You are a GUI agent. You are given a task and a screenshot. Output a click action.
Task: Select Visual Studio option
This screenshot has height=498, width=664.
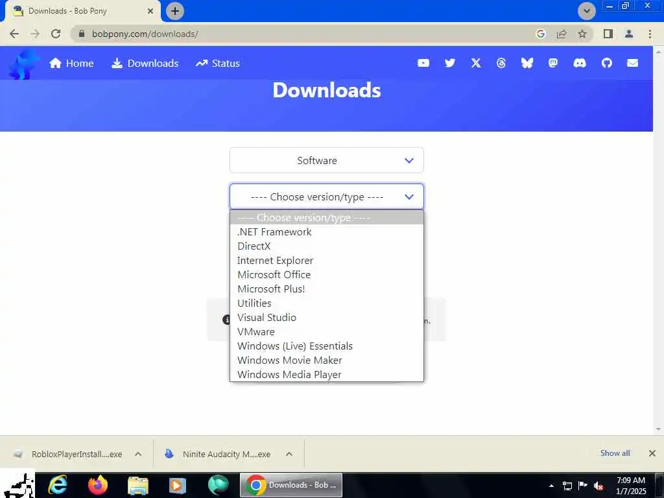click(327, 318)
